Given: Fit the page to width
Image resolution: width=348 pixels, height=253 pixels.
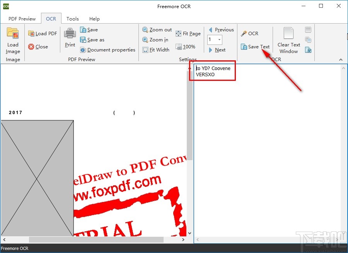Looking at the screenshot, I should 156,50.
